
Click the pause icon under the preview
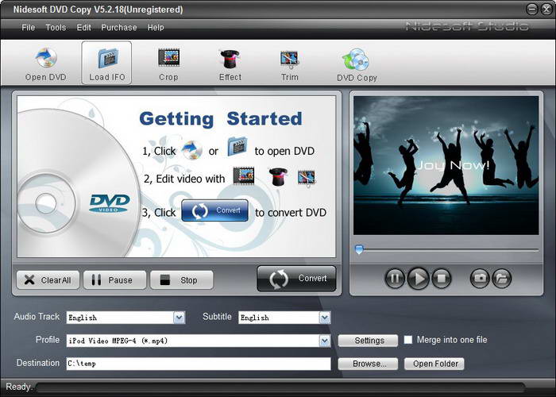(x=395, y=278)
